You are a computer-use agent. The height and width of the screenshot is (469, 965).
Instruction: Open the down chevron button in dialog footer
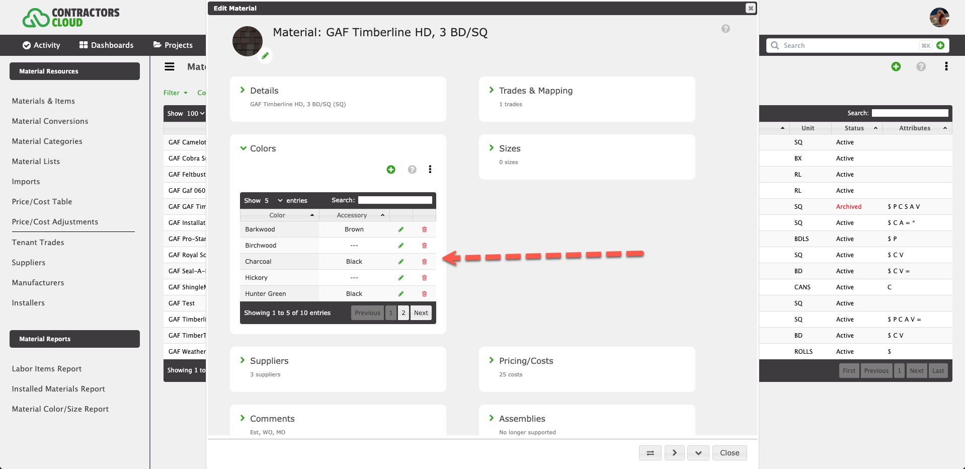coord(698,453)
